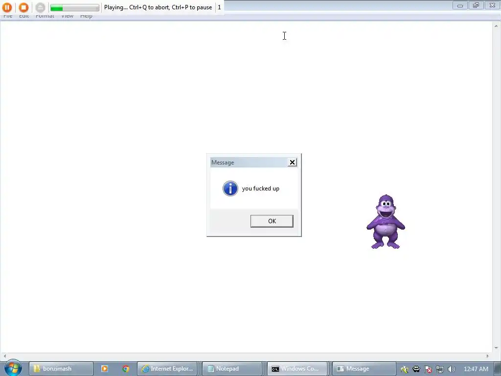Open Notepad's Help menu
The width and height of the screenshot is (501, 376).
86,16
